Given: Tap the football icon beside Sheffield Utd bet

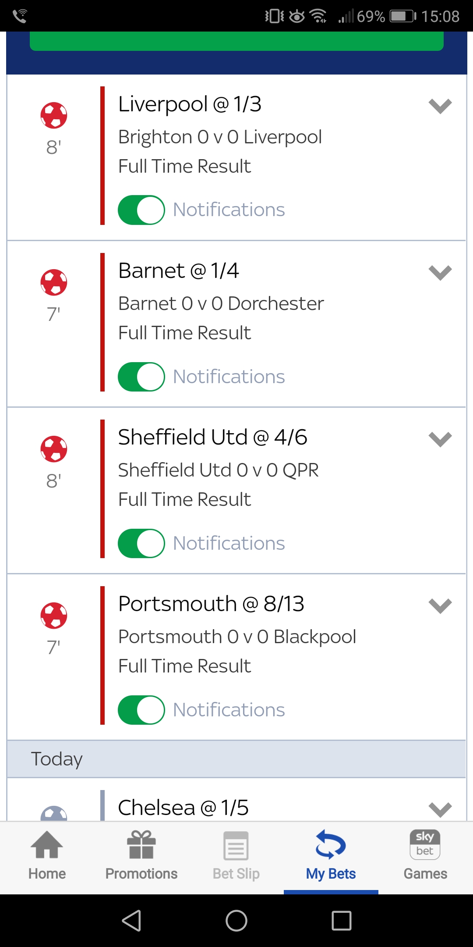Looking at the screenshot, I should click(x=54, y=449).
